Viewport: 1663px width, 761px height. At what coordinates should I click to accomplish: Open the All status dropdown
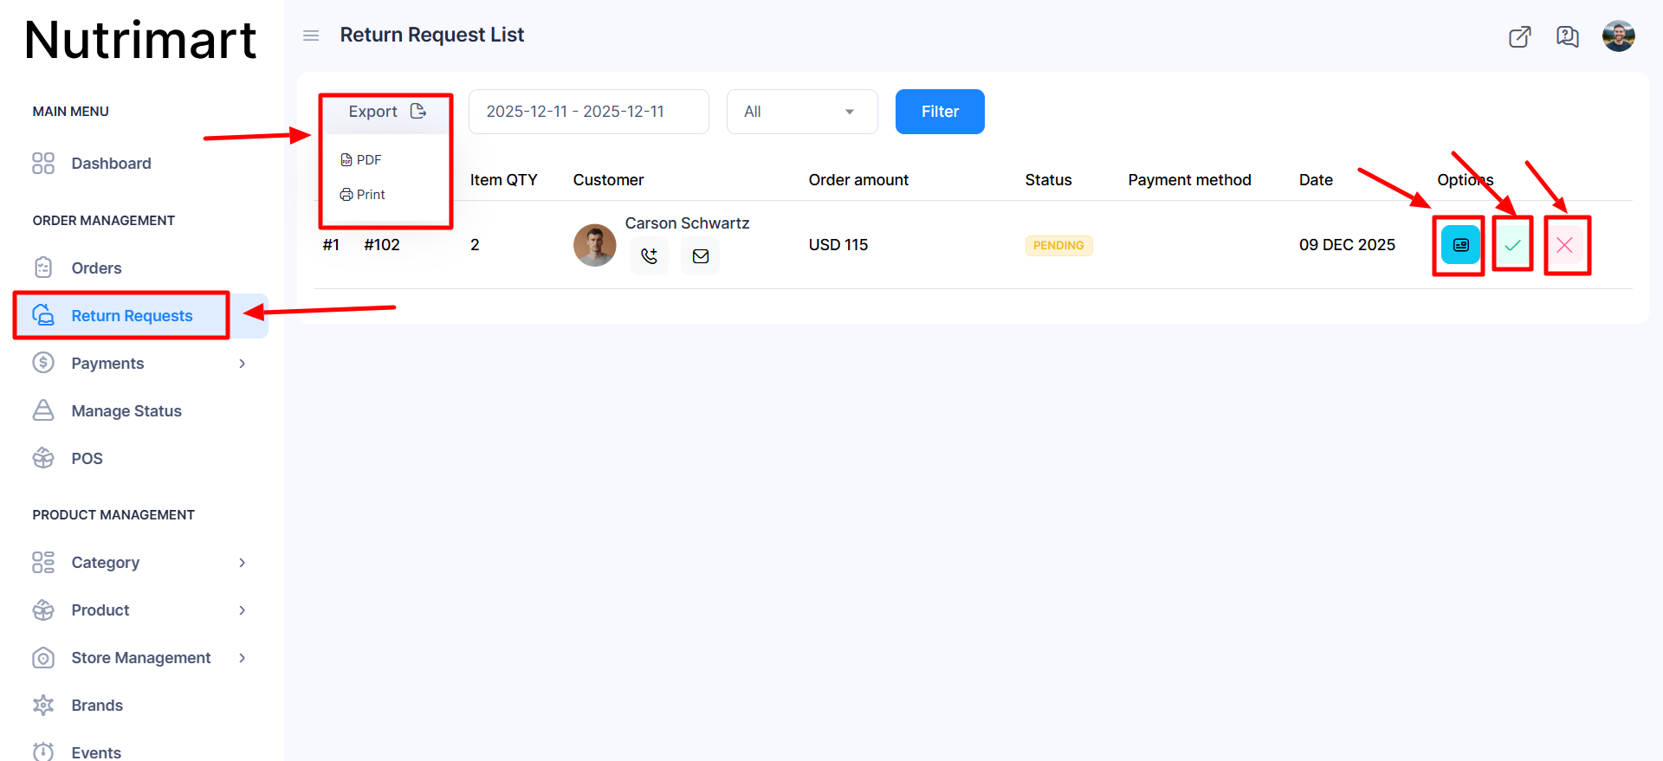[801, 112]
